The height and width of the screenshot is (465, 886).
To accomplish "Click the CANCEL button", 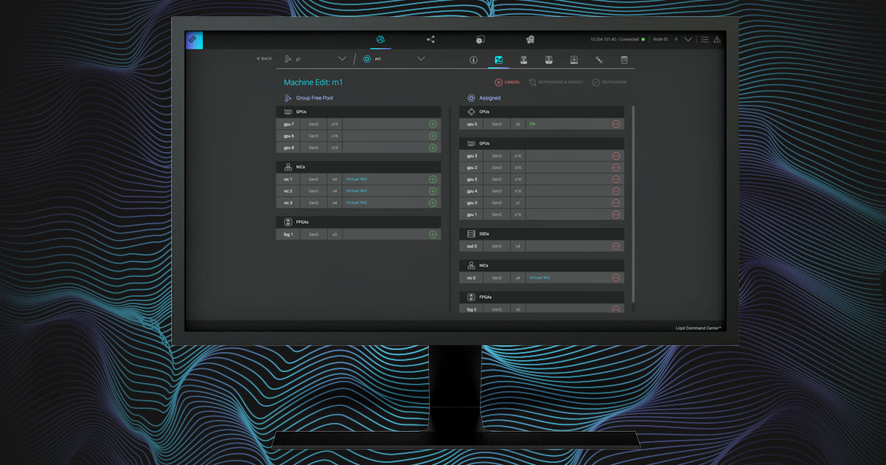I will (508, 82).
